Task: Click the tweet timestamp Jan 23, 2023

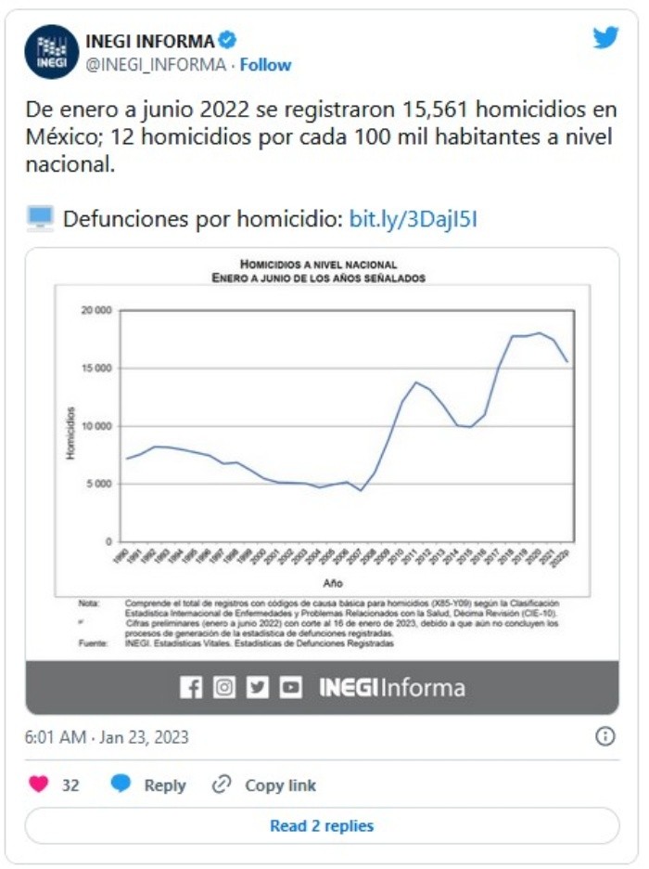Action: [107, 737]
